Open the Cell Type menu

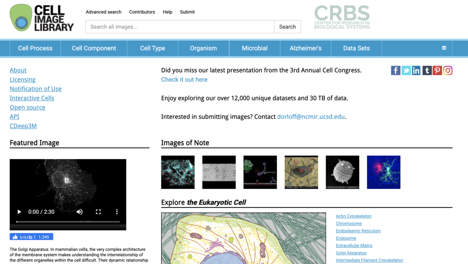coord(152,48)
